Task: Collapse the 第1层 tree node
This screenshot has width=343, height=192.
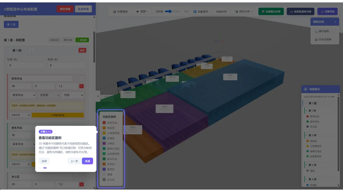Action: [x=306, y=103]
